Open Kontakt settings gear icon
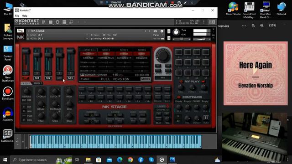Screen dimensions: 292x164 [57, 22]
